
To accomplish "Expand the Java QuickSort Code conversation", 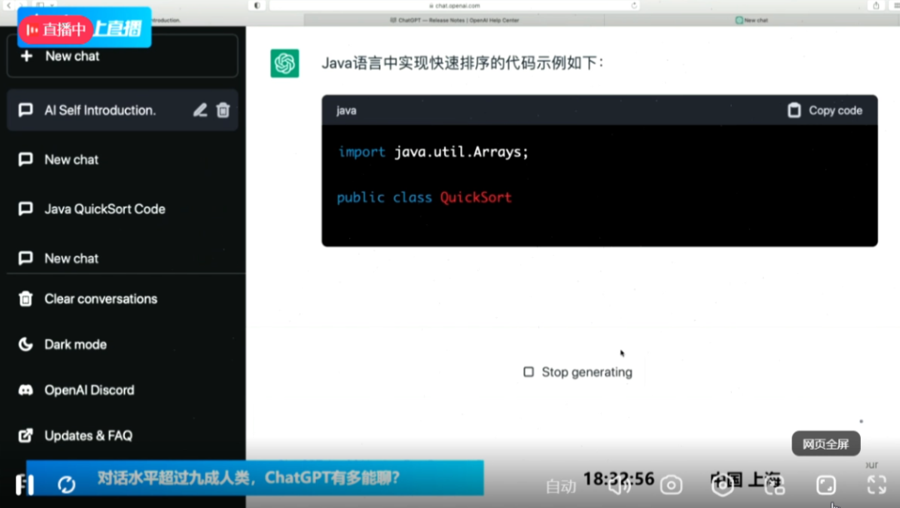I will pos(105,209).
